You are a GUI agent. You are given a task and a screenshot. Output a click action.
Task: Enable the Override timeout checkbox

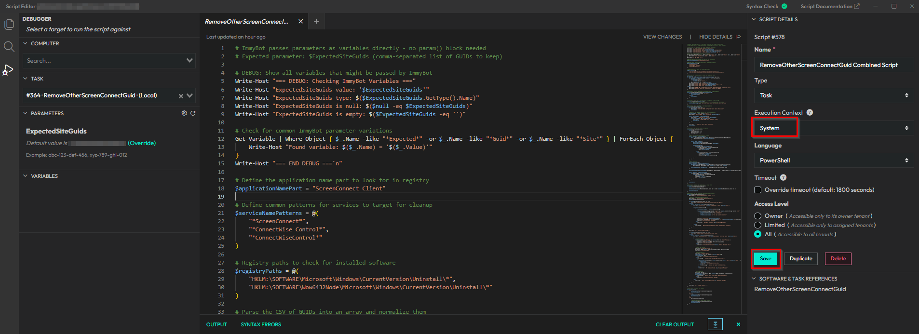pos(758,190)
